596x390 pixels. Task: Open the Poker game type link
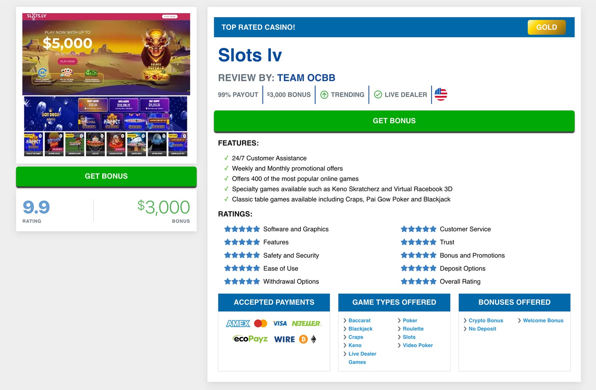click(x=410, y=321)
